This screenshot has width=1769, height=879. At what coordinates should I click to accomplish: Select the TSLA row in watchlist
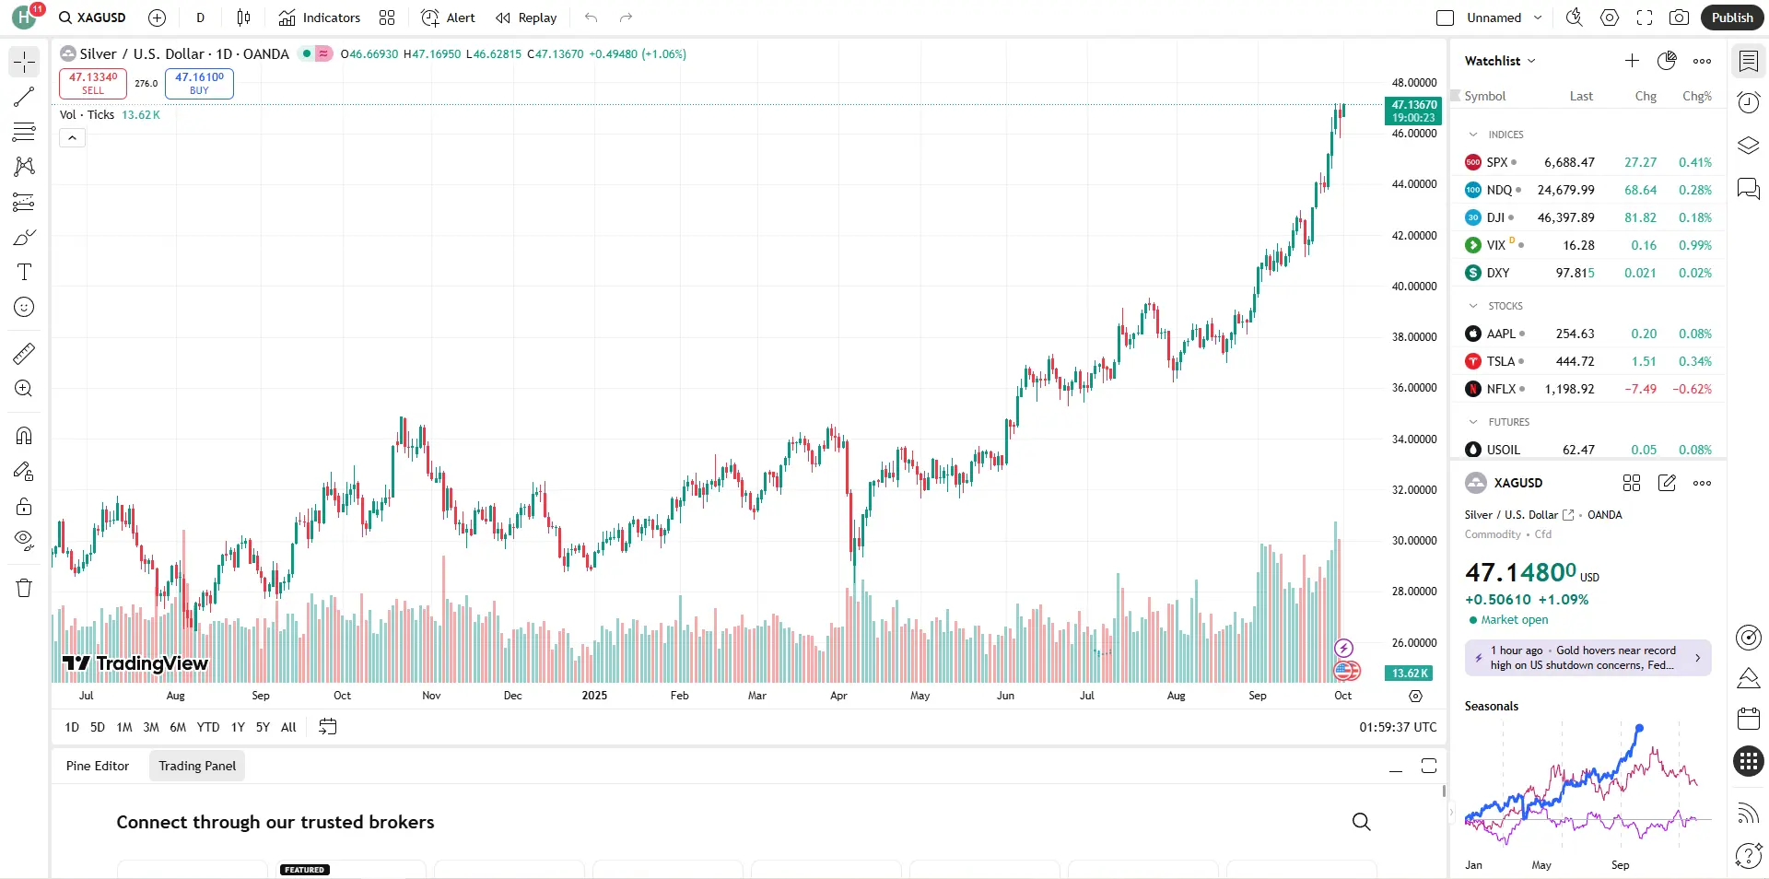click(x=1587, y=361)
